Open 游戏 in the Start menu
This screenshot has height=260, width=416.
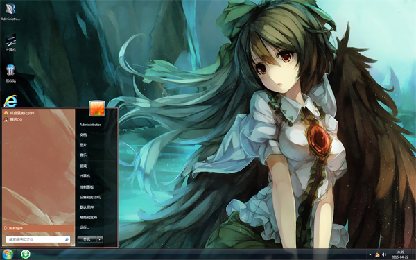(x=83, y=166)
